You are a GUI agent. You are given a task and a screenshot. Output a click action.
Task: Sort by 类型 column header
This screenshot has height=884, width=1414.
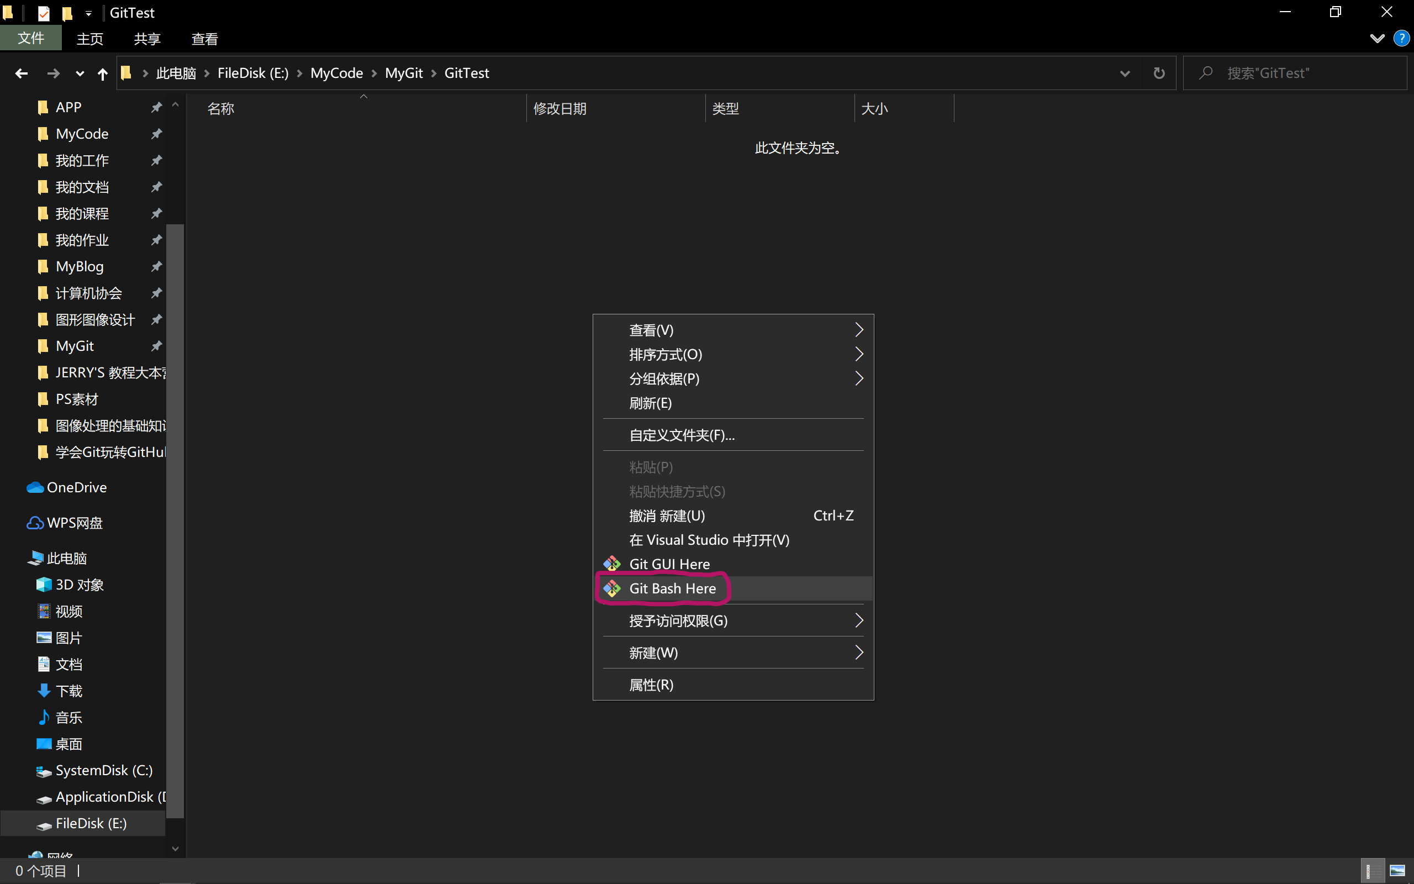[779, 109]
